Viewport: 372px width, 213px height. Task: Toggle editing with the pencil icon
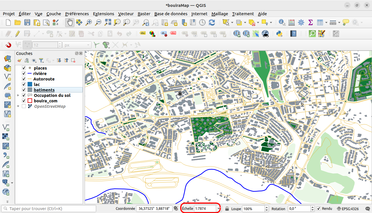pos(18,34)
